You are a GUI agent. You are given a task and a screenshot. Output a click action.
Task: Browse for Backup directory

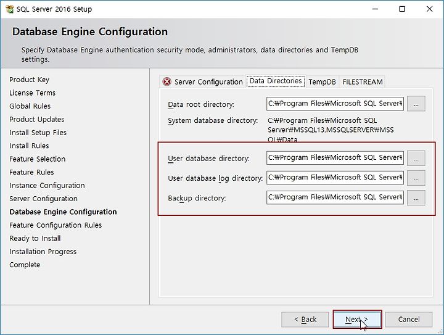[416, 197]
